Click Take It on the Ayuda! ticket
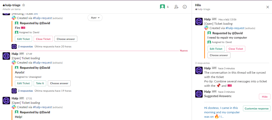Screen dimensions: 272x120 tap(40, 83)
